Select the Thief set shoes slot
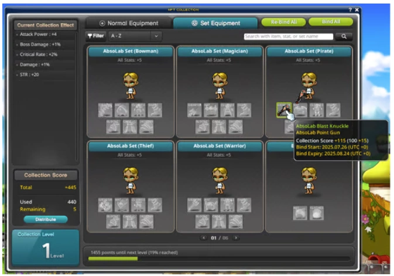The image size is (394, 276). (x=155, y=205)
